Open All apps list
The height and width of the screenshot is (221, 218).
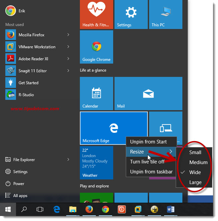[20, 196]
